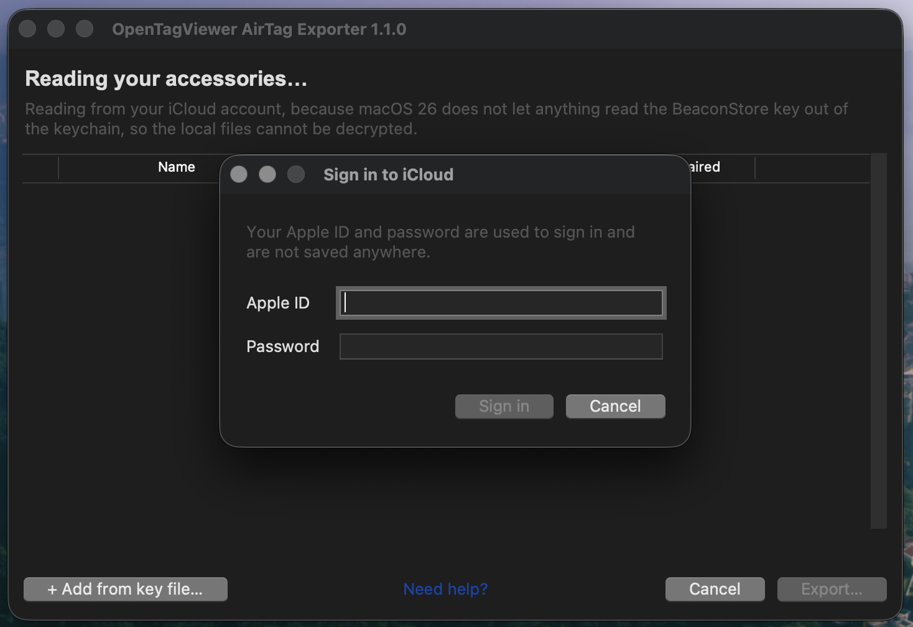The image size is (913, 627).
Task: Click the Reading your accessories heading
Action: (x=166, y=78)
